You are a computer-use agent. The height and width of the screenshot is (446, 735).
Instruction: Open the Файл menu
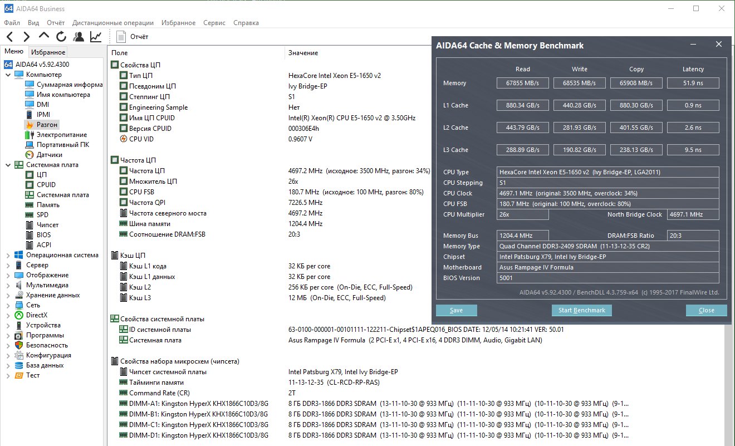pos(12,23)
